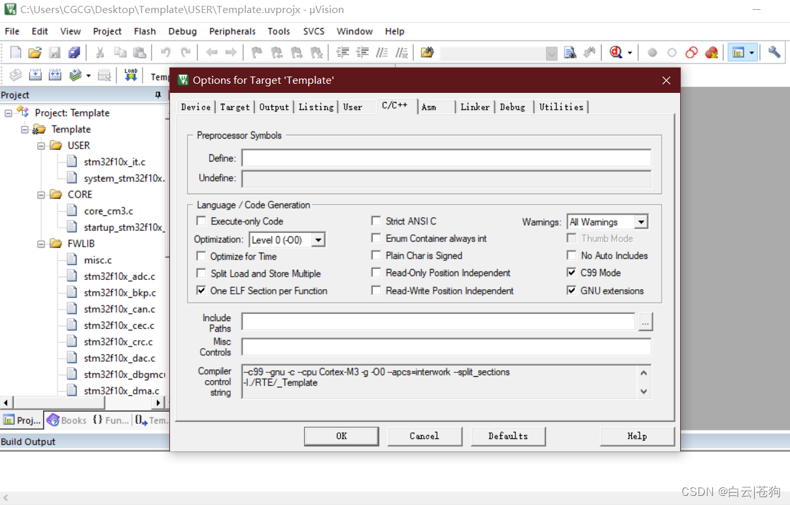Image resolution: width=790 pixels, height=505 pixels.
Task: Open the window layout dropdown arrow
Action: tap(751, 52)
